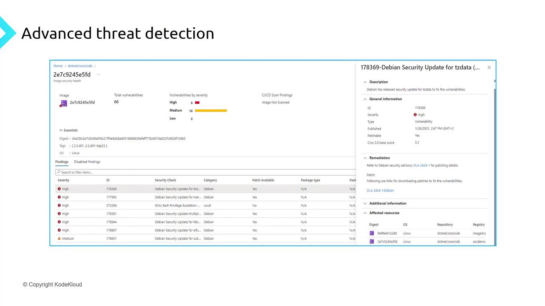Click the Search to filter items field
The width and height of the screenshot is (545, 306).
point(205,172)
